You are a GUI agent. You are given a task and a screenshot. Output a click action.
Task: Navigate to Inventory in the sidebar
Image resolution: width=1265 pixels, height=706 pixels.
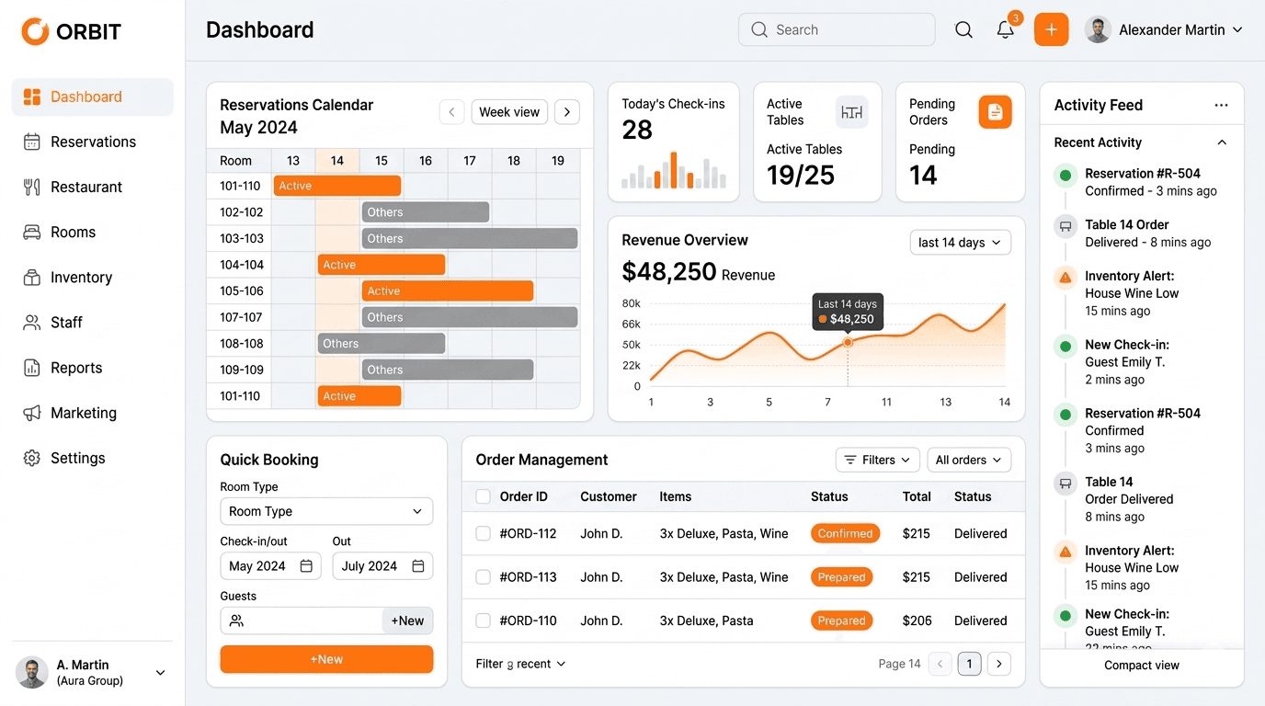click(81, 278)
